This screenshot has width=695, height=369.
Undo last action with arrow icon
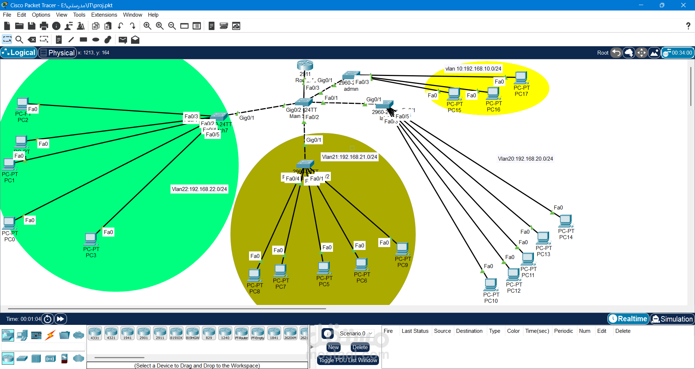pos(120,26)
